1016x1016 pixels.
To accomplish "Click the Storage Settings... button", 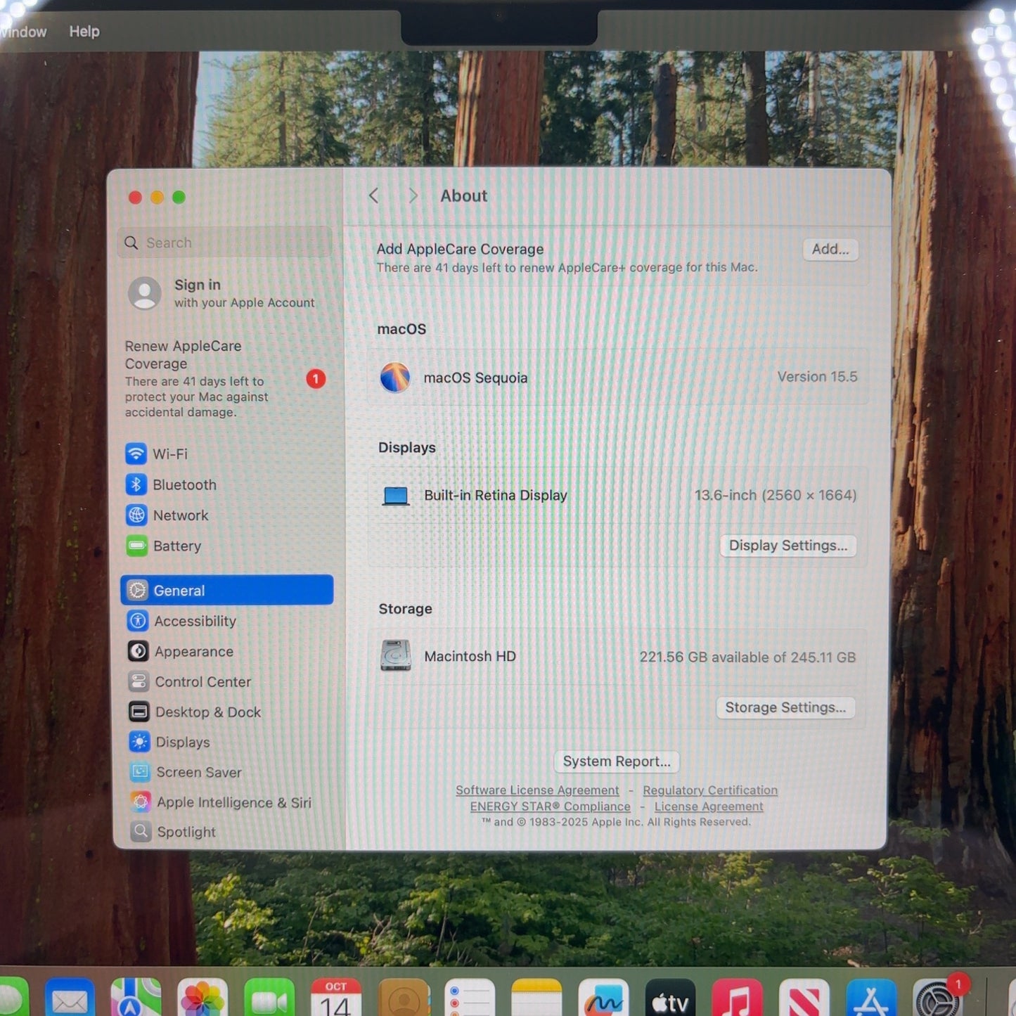I will 785,707.
